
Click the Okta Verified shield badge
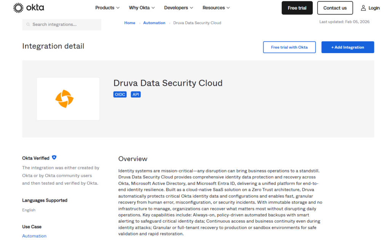(x=54, y=158)
